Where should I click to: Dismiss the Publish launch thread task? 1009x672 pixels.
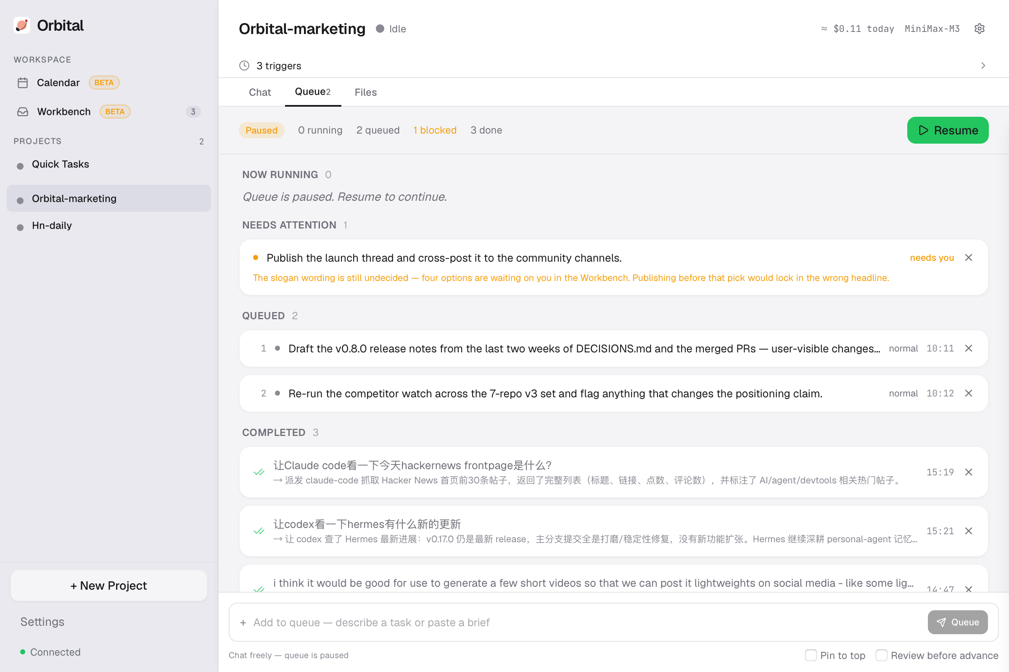[x=968, y=257]
